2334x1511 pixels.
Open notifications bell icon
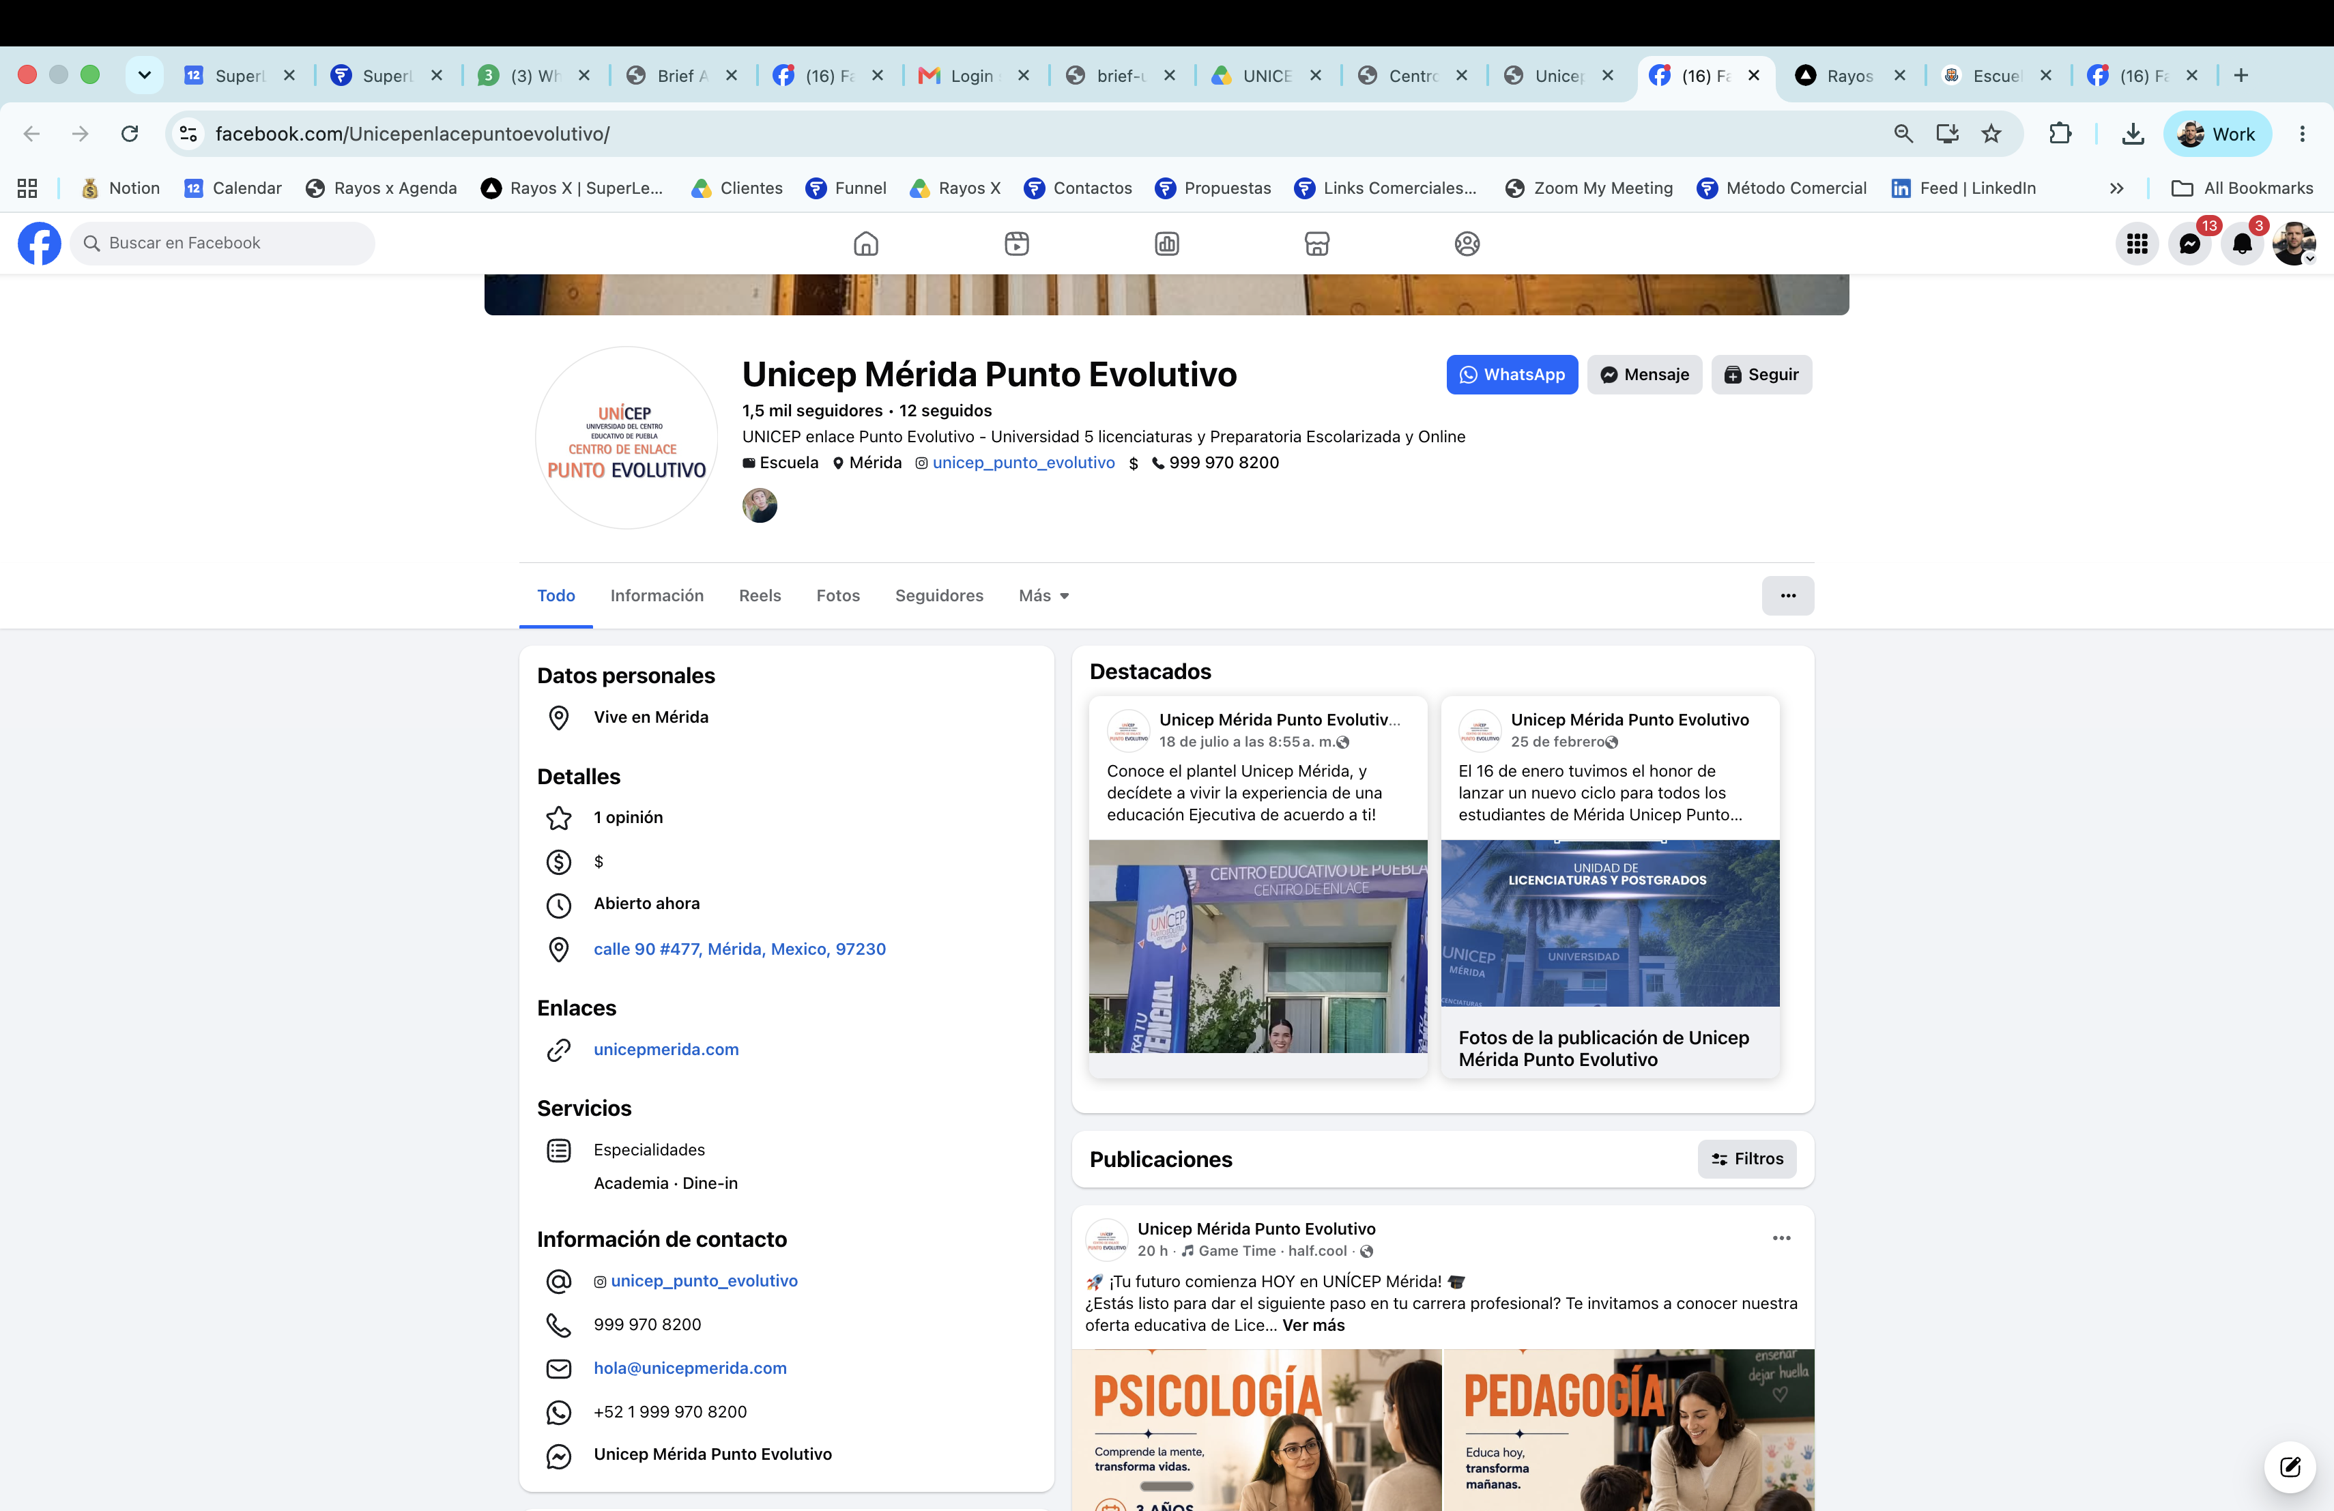(2242, 243)
